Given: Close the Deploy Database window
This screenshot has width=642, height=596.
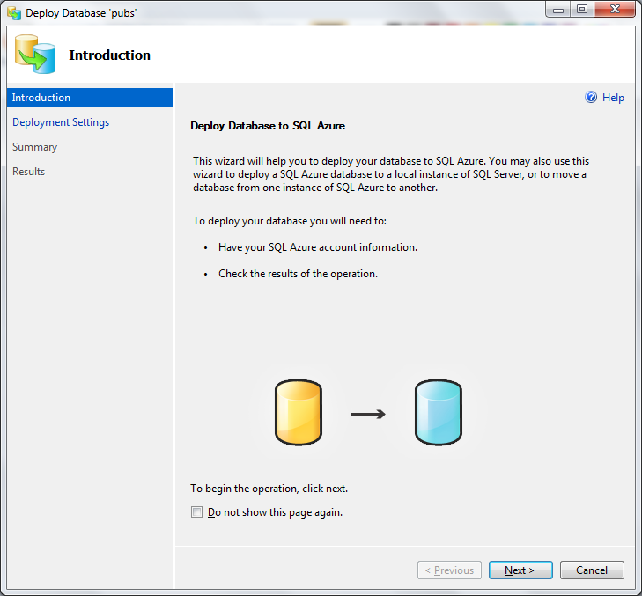Looking at the screenshot, I should tap(615, 10).
